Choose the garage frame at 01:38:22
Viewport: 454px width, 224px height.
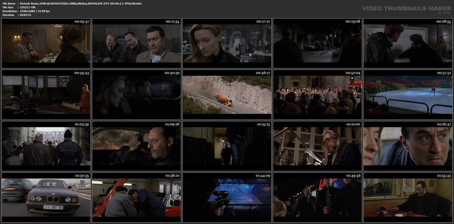click(x=137, y=197)
